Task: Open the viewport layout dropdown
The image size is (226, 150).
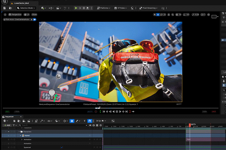Action: [215, 17]
